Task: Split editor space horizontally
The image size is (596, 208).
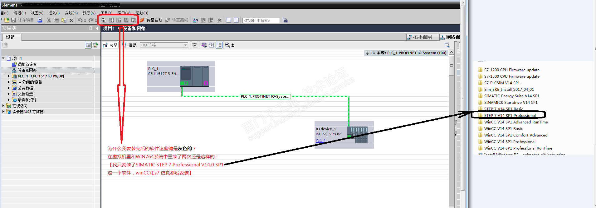Action: pyautogui.click(x=229, y=20)
